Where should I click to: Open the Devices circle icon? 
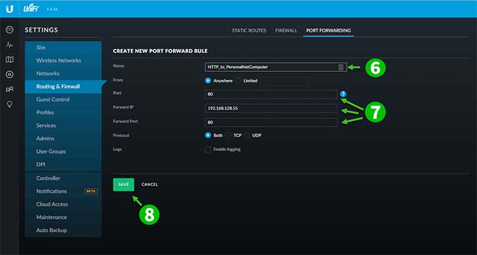point(10,75)
